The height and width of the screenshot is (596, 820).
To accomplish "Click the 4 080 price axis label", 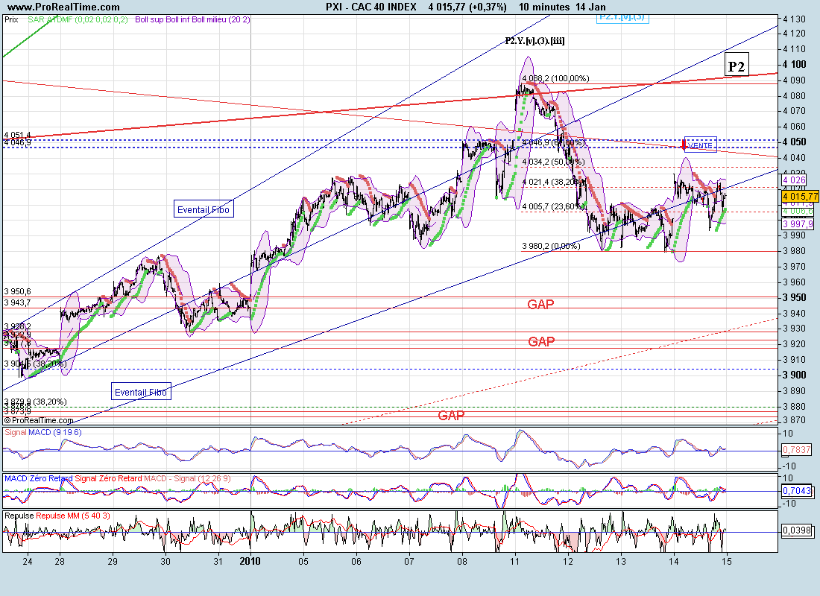I will (795, 96).
